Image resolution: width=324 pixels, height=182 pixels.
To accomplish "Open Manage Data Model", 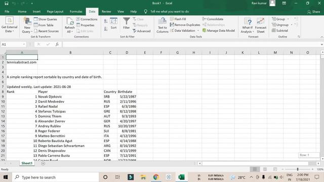I will [x=219, y=30].
